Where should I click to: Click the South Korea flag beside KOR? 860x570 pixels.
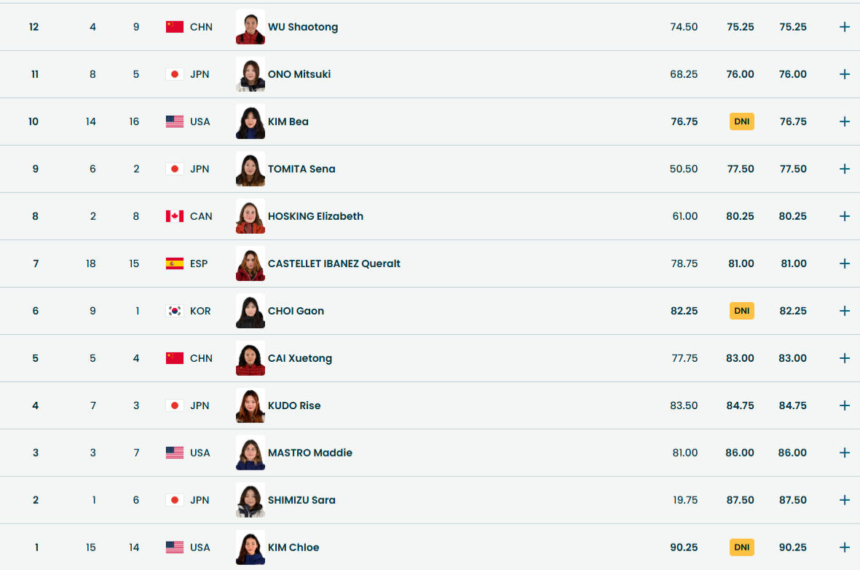tap(175, 311)
